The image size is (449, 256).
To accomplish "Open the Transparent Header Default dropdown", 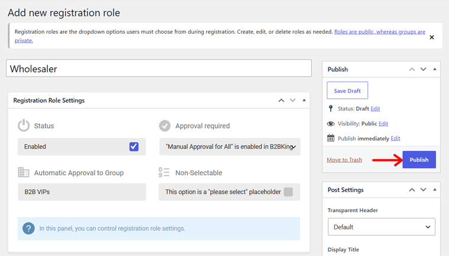I will 382,227.
